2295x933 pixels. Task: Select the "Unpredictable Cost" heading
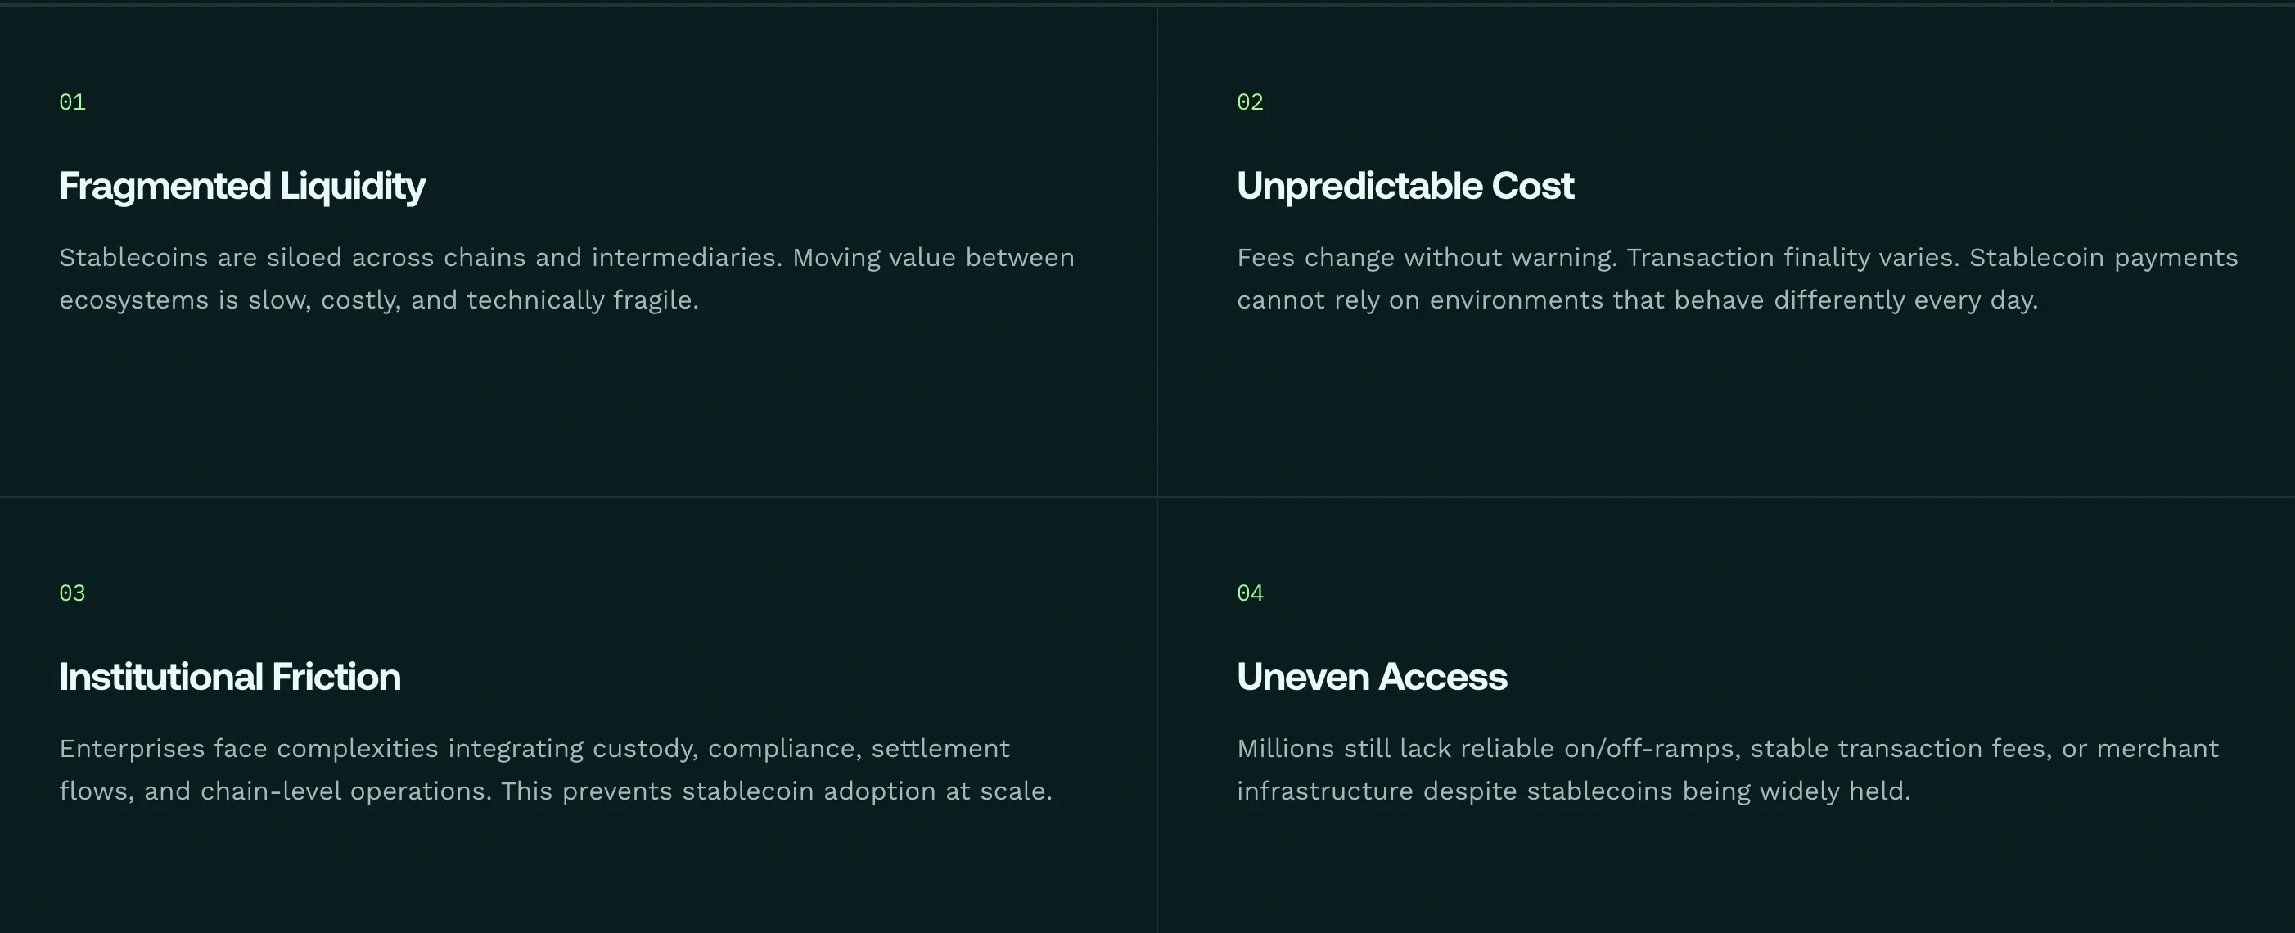pyautogui.click(x=1405, y=187)
